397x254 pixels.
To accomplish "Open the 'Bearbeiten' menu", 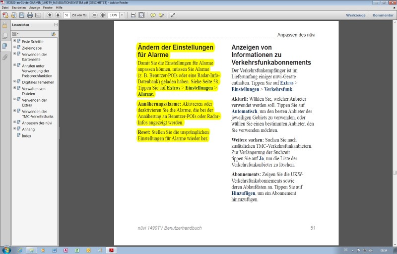I will [x=19, y=8].
